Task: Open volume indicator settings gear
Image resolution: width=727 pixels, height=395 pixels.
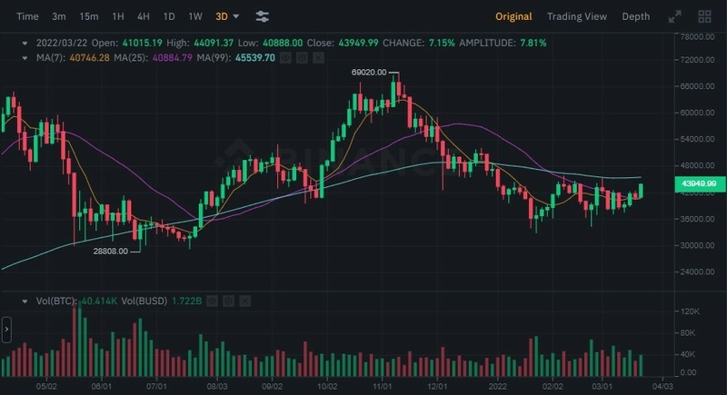Action: click(x=230, y=301)
